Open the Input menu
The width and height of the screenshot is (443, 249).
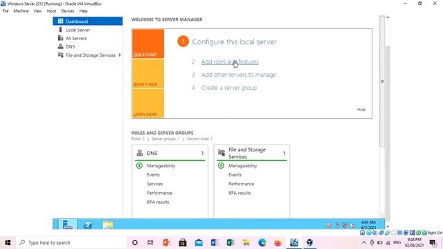click(51, 11)
